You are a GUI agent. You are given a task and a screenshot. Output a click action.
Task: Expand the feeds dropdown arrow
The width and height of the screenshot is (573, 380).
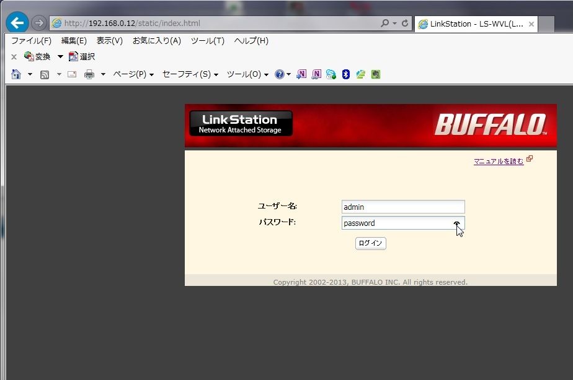click(x=59, y=74)
